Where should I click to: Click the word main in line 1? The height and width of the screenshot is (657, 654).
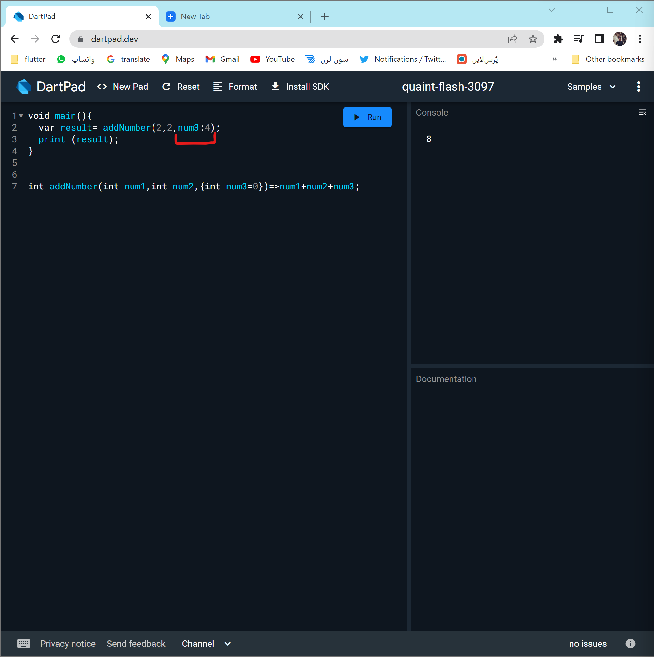(65, 116)
